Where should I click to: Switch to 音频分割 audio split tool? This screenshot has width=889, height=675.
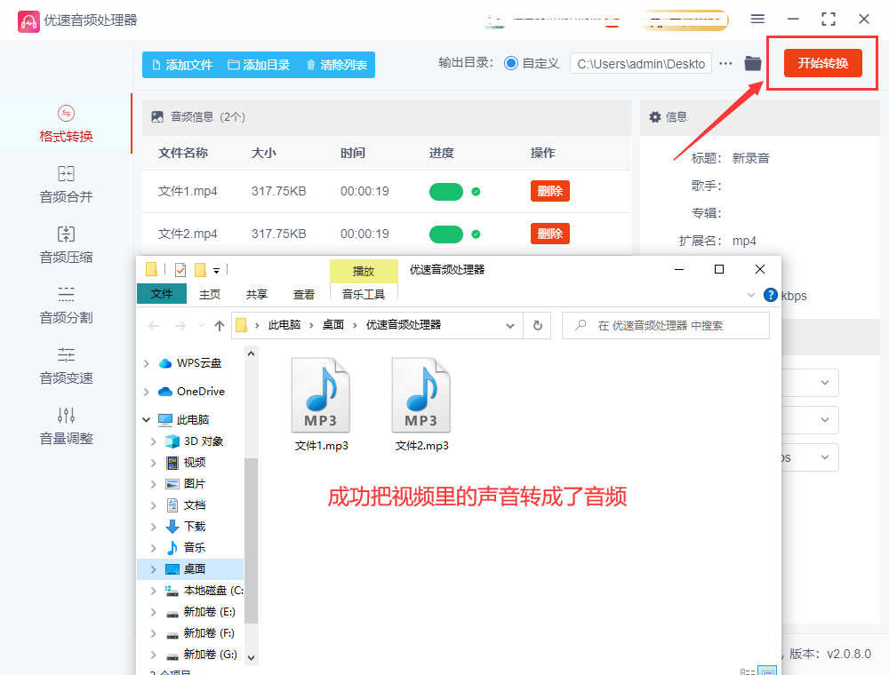pos(66,306)
